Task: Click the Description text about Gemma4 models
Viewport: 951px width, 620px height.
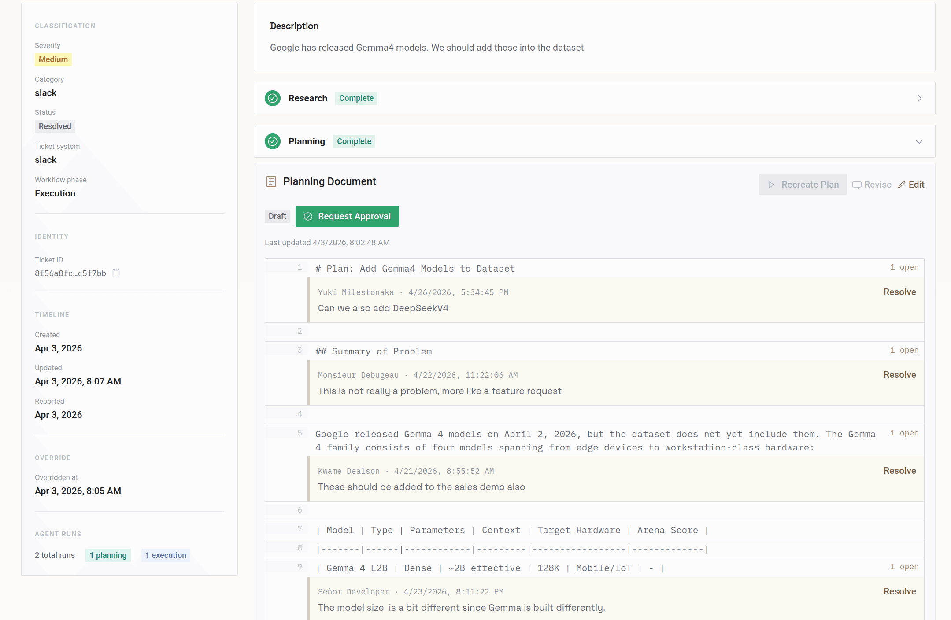Action: (427, 48)
